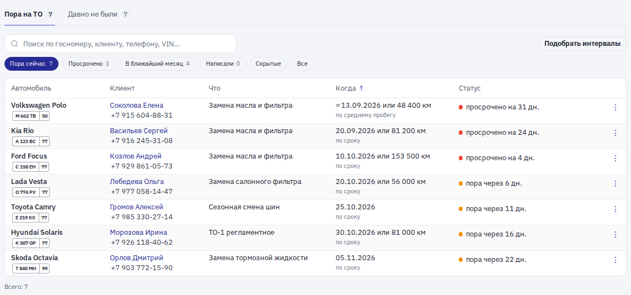The image size is (631, 295).
Task: Open client Козлов Андрей
Action: [x=136, y=156]
